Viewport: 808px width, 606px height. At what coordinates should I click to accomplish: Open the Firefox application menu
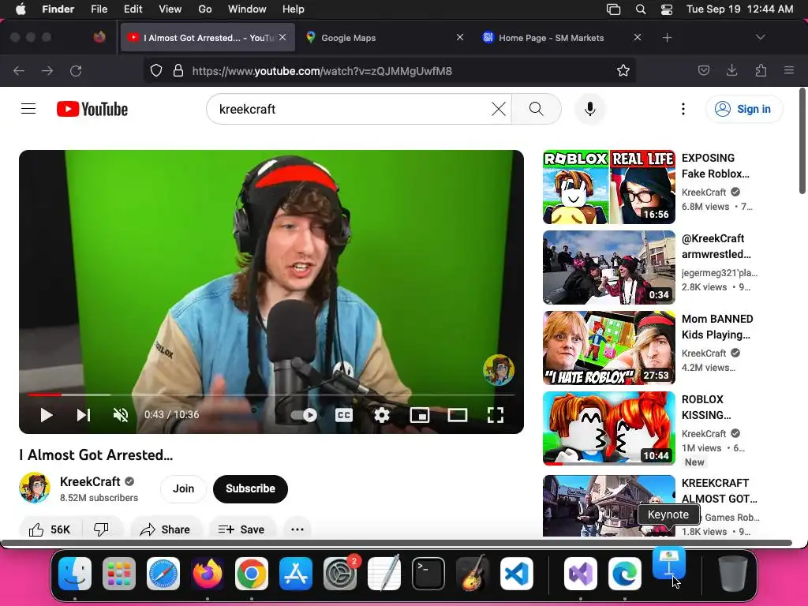pos(789,70)
